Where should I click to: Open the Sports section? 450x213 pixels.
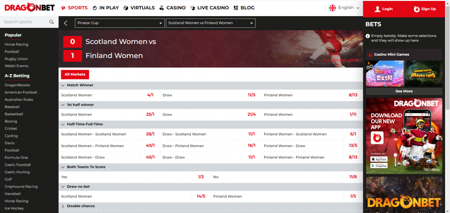[74, 8]
